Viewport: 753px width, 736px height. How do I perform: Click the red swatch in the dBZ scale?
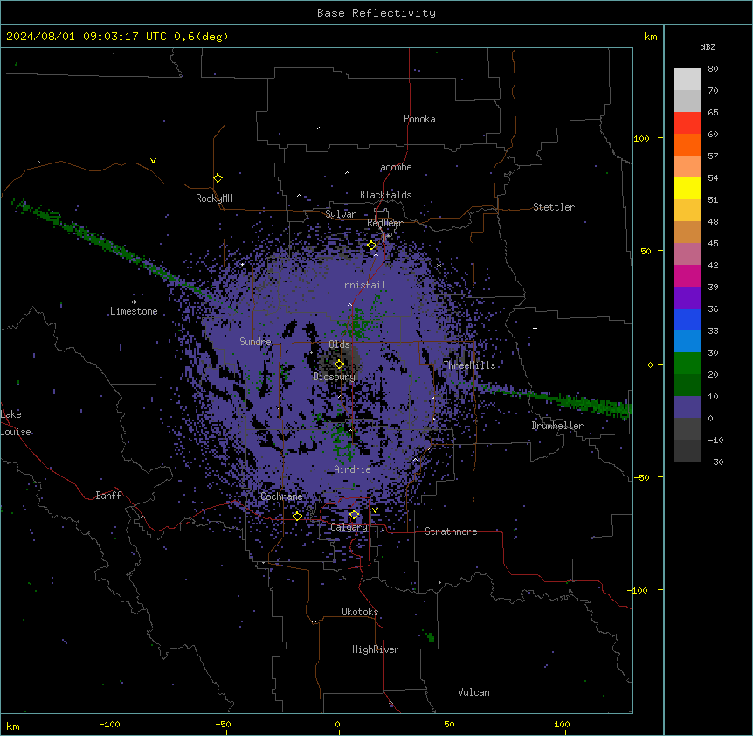pos(687,122)
